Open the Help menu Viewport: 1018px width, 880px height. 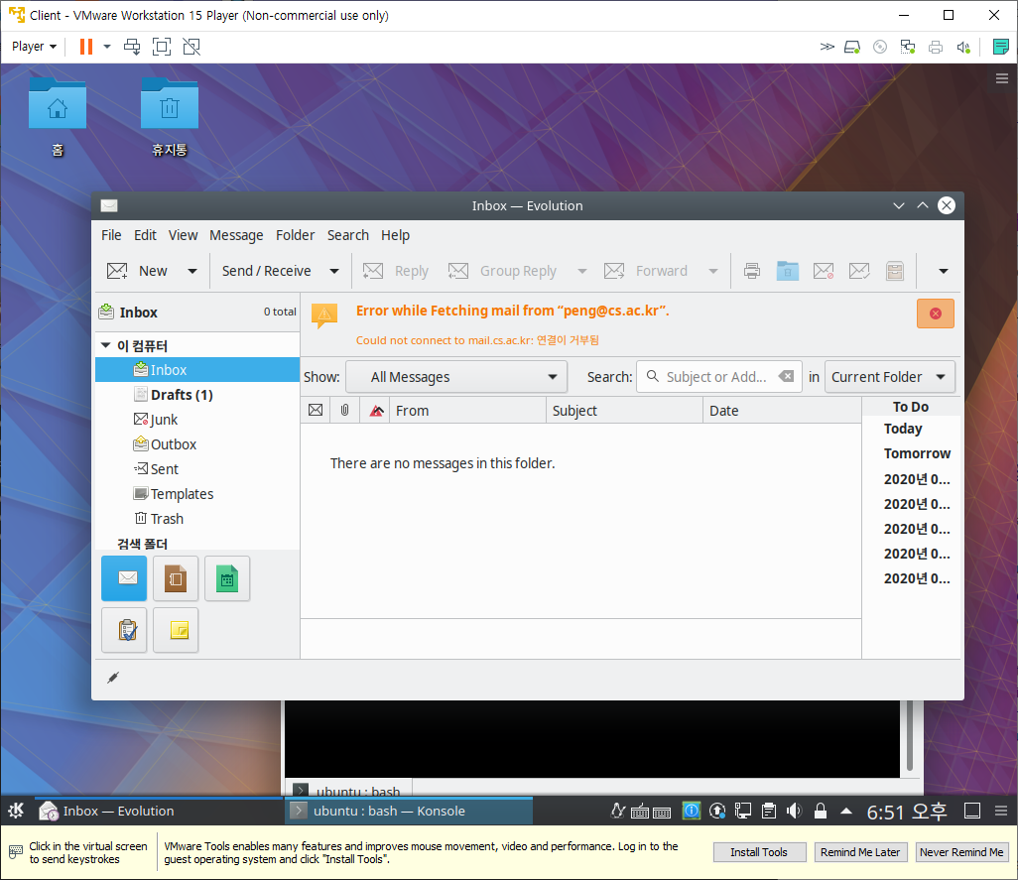pyautogui.click(x=395, y=235)
